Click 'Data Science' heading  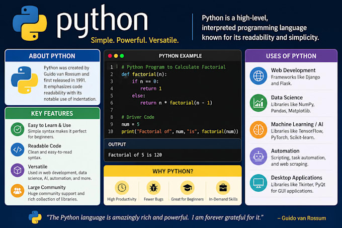287,98
